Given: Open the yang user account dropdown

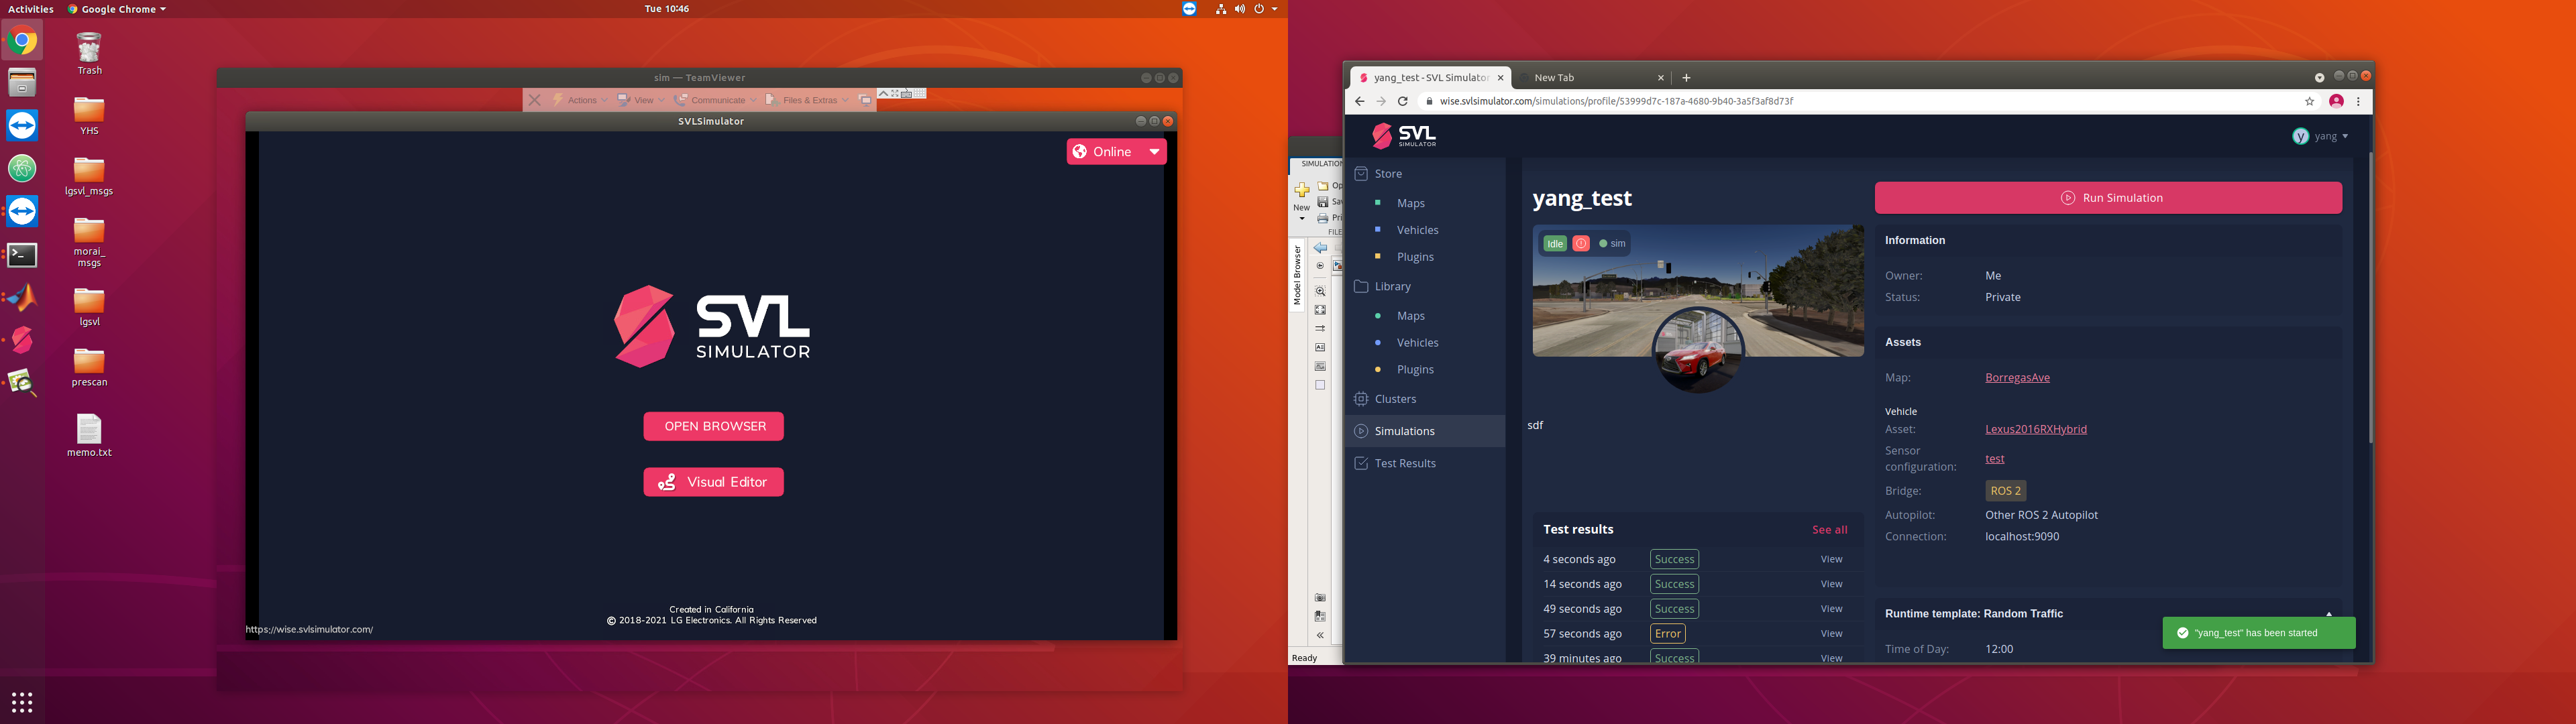Looking at the screenshot, I should (2320, 136).
